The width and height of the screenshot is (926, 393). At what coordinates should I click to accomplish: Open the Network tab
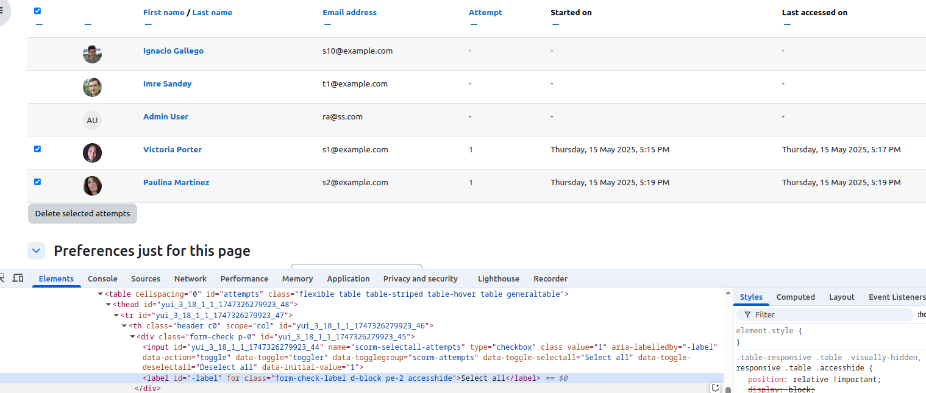190,278
